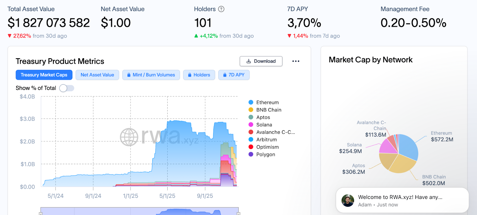Click the Aptos $306.2M pie label

pos(354,169)
